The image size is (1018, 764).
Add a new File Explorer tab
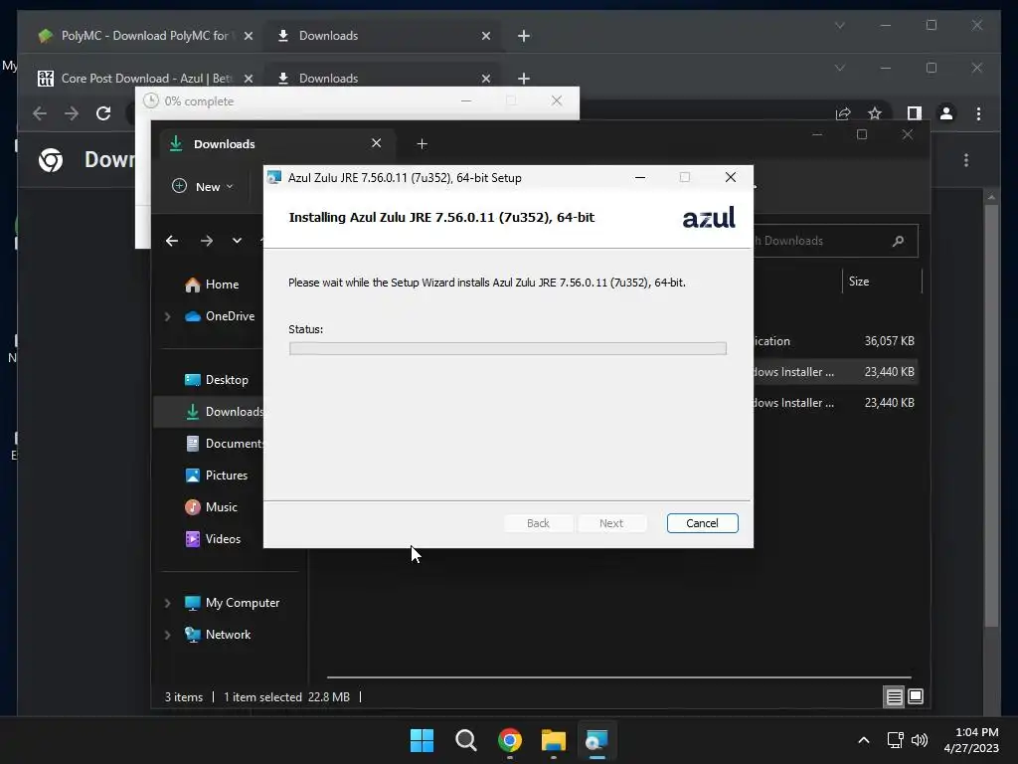tap(422, 143)
